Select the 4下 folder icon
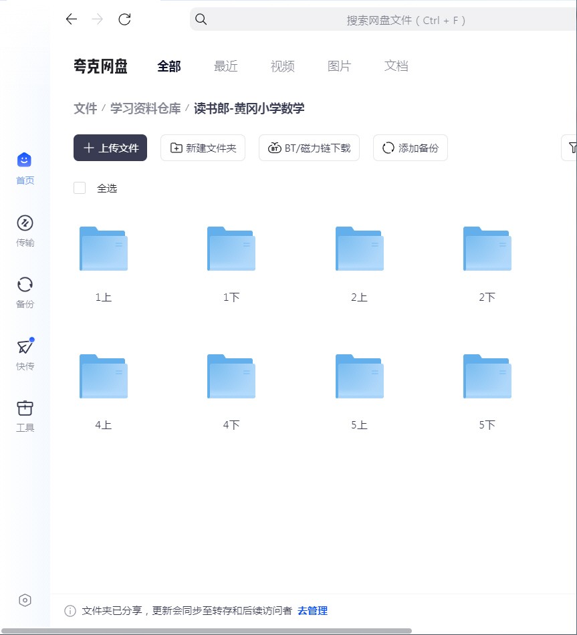The image size is (577, 635). [x=231, y=376]
